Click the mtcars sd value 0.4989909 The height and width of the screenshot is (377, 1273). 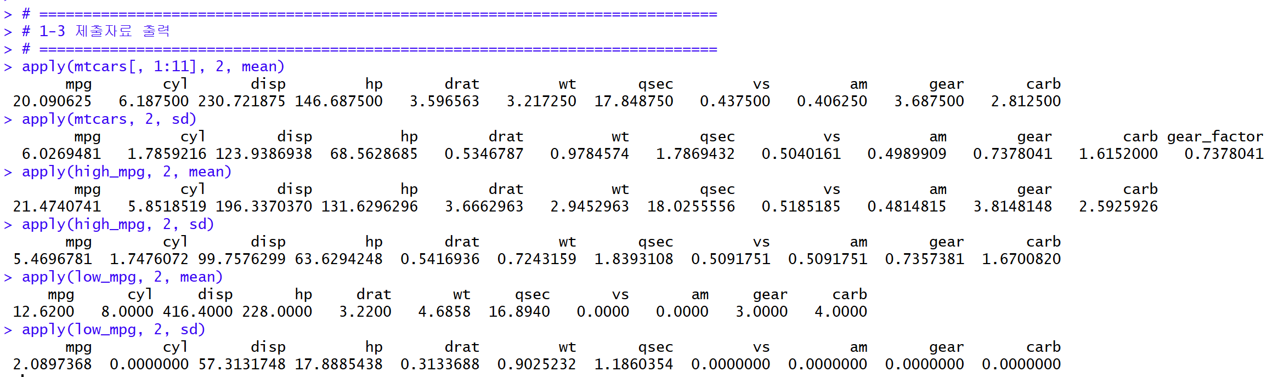click(x=907, y=154)
